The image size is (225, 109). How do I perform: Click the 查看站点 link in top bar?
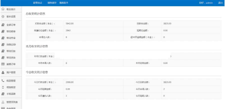pos(37,3)
